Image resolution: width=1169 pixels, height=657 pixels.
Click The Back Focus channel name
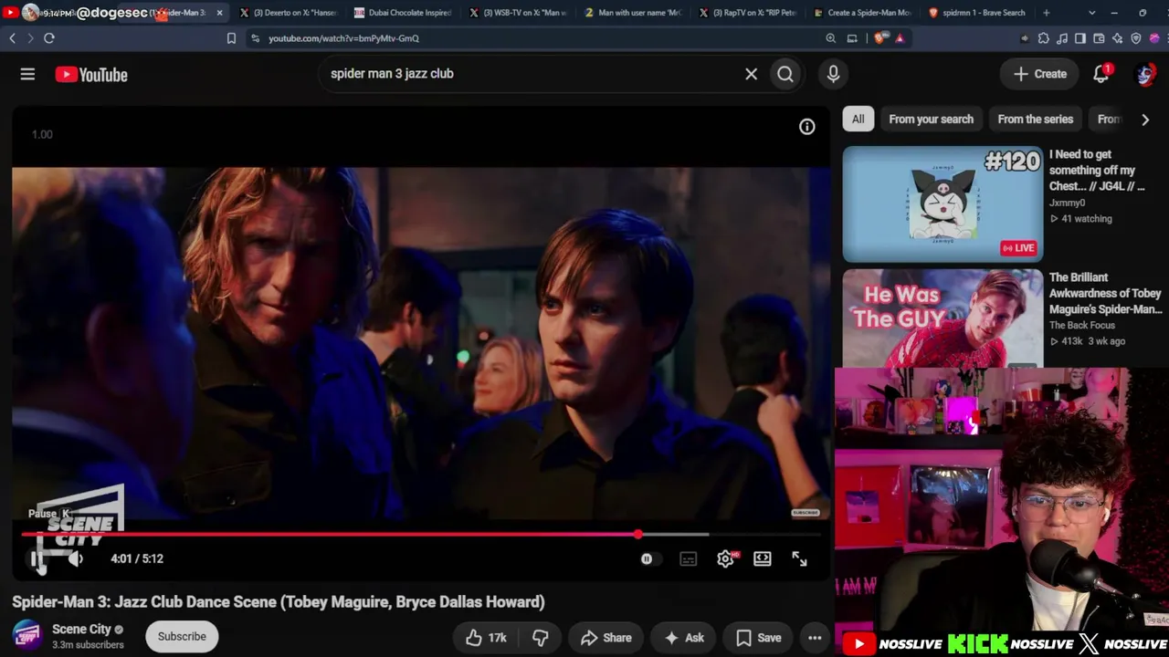[1081, 325]
